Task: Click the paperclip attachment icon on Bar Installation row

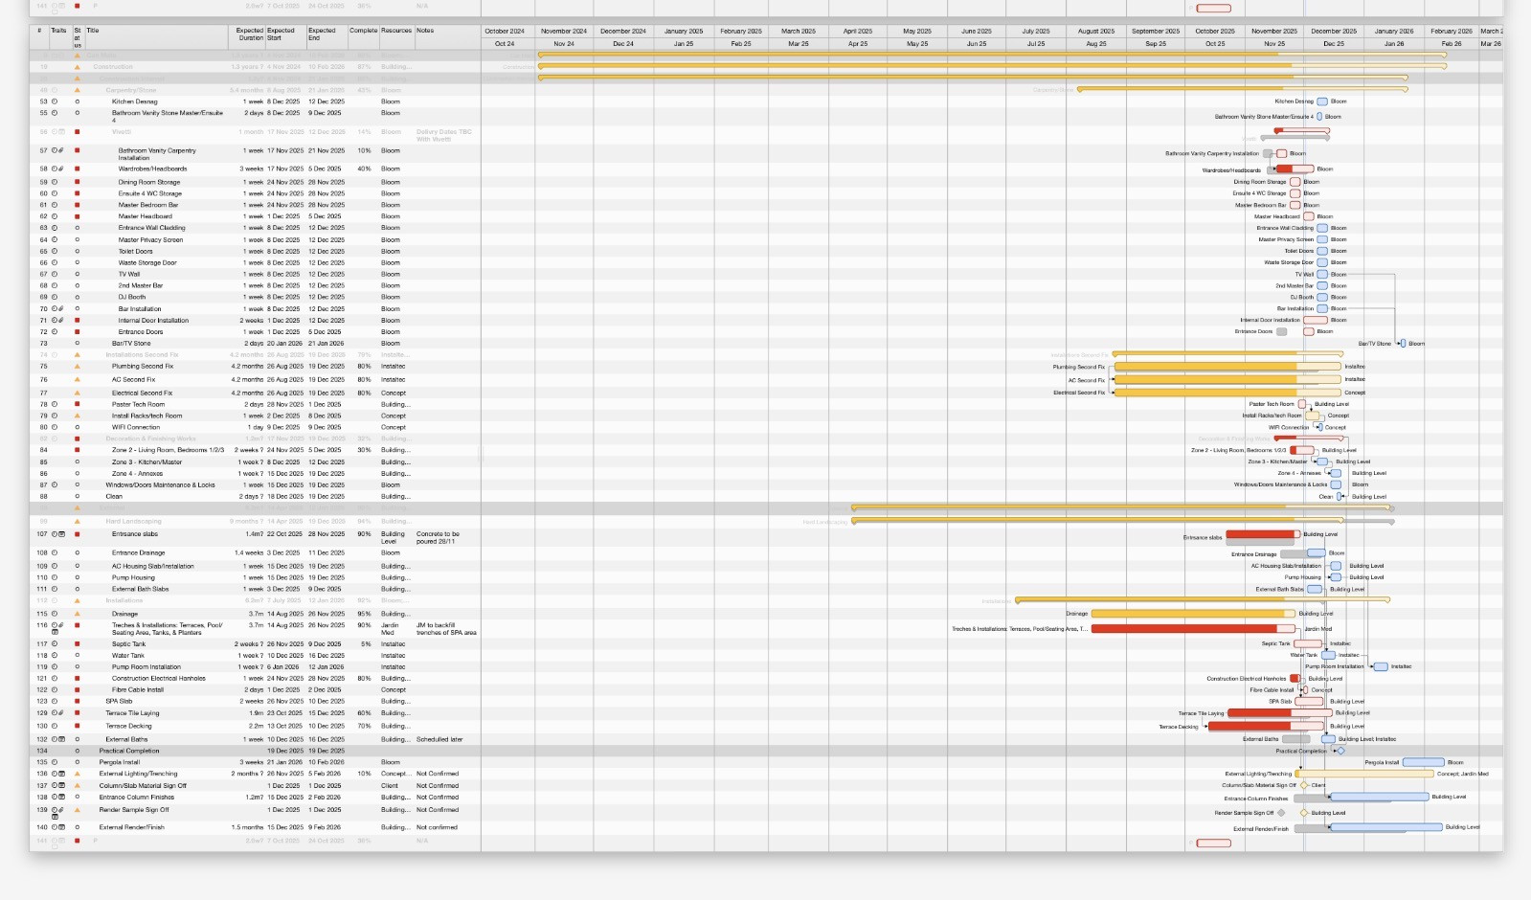Action: pos(61,309)
